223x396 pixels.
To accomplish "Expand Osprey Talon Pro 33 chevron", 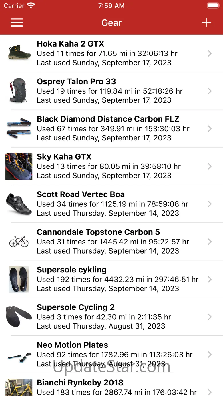I will (x=210, y=91).
